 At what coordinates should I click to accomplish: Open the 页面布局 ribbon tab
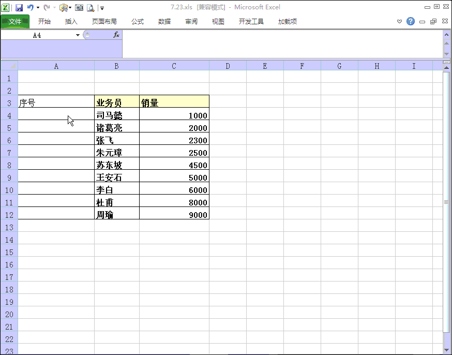point(104,22)
